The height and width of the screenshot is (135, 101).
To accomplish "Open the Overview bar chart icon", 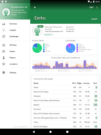I will tap(4, 24).
